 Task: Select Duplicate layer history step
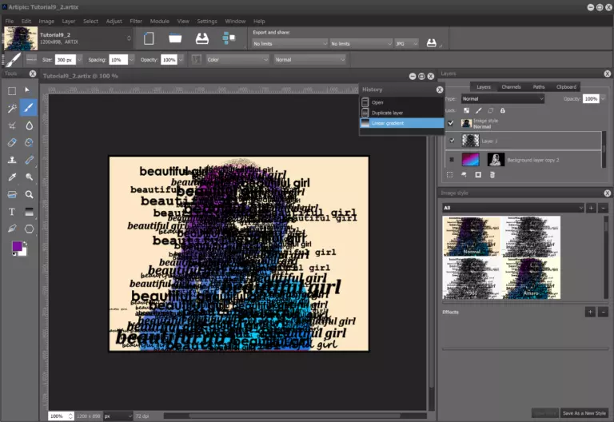[x=388, y=113]
